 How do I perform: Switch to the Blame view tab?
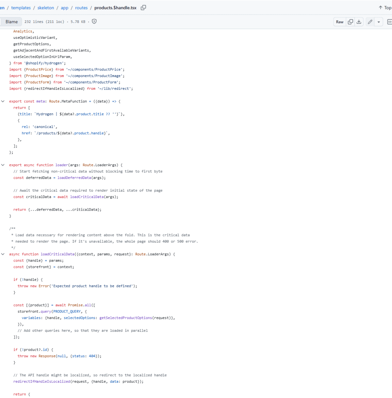[11, 22]
